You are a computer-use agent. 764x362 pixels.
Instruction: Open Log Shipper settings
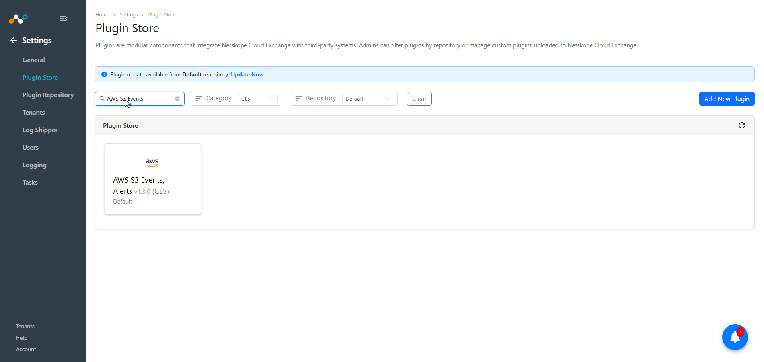[x=40, y=130]
